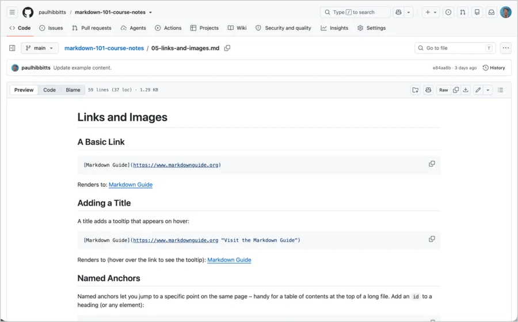
Task: Open the issues circle icon in header
Action: point(448,12)
